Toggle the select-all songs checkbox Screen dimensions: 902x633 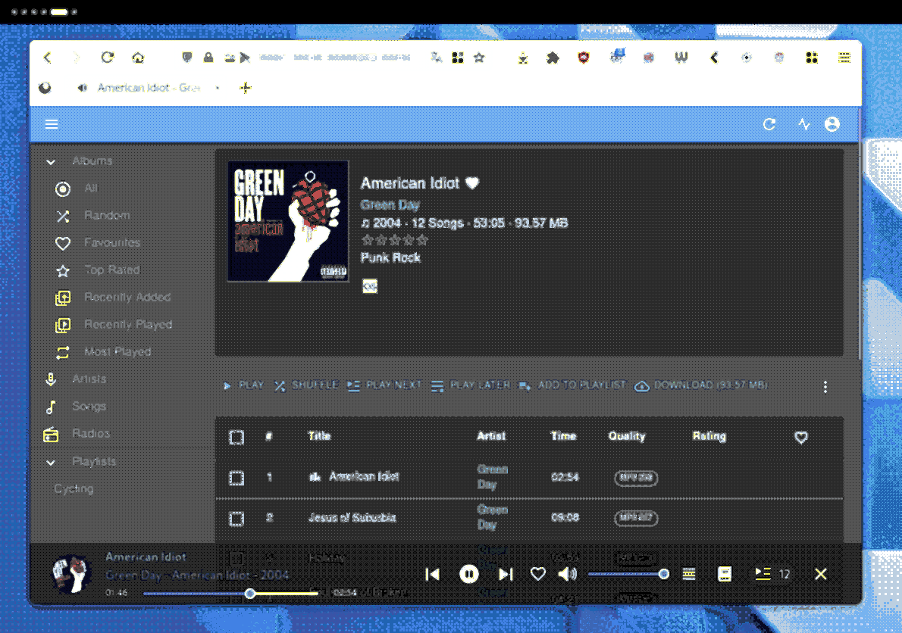point(236,438)
